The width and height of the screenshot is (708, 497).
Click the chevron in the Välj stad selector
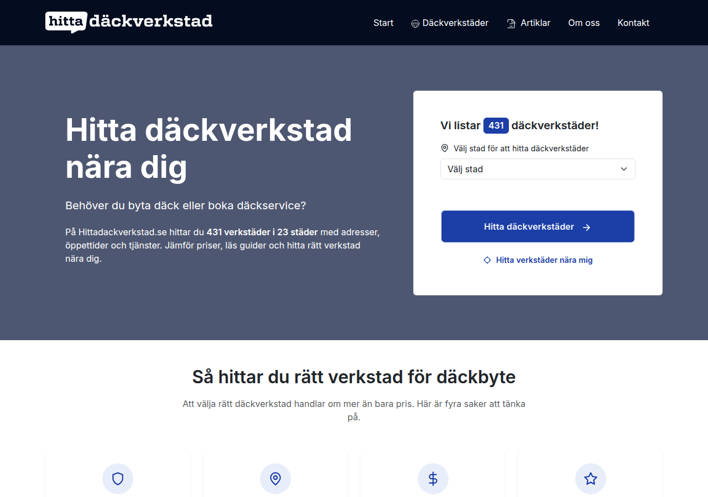pos(624,169)
